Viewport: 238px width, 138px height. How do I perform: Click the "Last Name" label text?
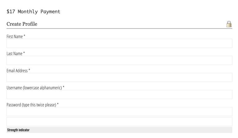pos(14,54)
